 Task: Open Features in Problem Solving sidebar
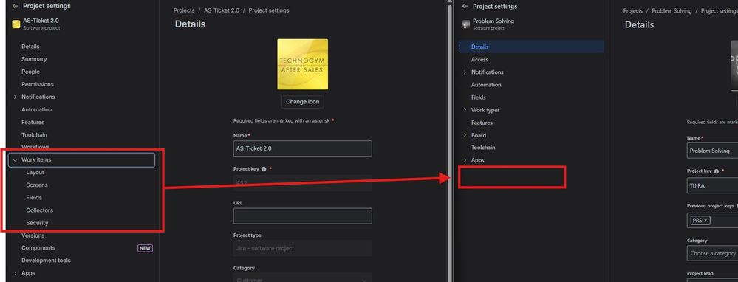(482, 123)
